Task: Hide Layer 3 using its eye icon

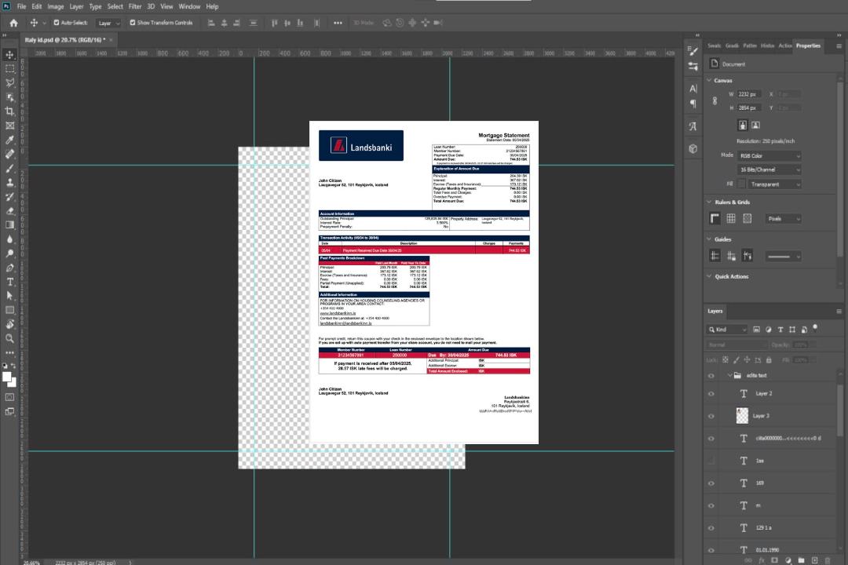Action: [711, 417]
